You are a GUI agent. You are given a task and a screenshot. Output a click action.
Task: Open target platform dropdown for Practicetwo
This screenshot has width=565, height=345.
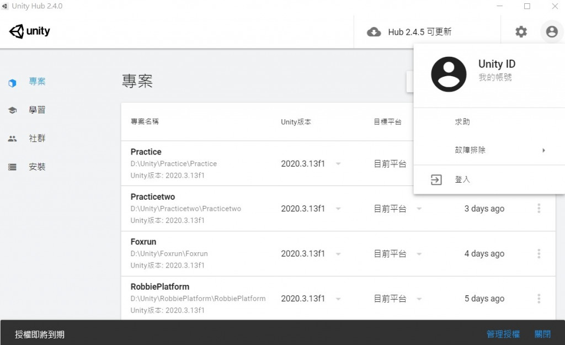tap(419, 209)
